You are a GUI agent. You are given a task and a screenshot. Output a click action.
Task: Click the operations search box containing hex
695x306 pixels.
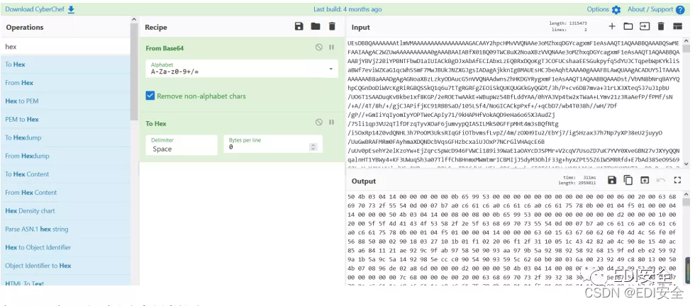point(65,46)
